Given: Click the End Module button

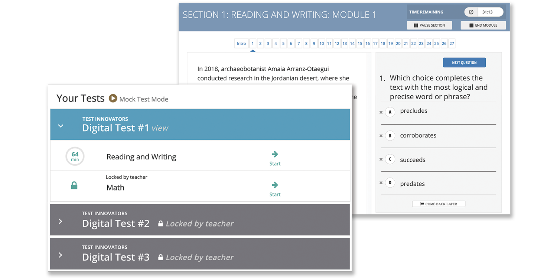Looking at the screenshot, I should click(483, 25).
